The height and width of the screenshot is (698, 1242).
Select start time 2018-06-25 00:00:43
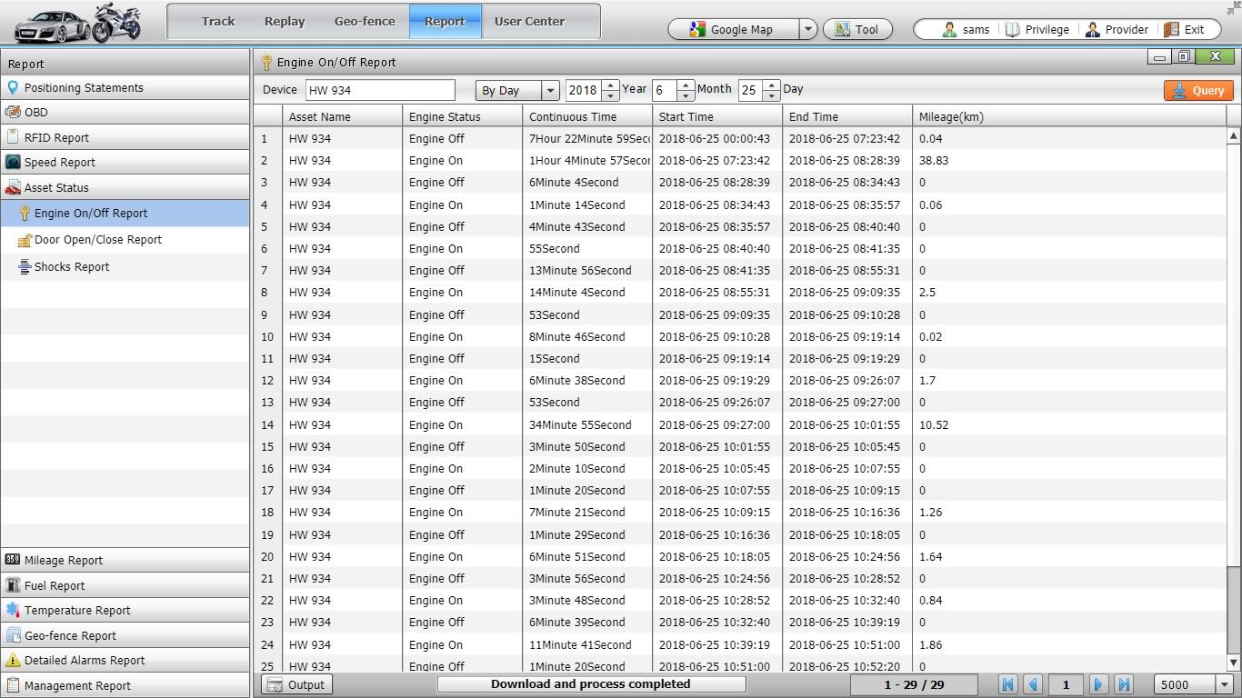715,139
